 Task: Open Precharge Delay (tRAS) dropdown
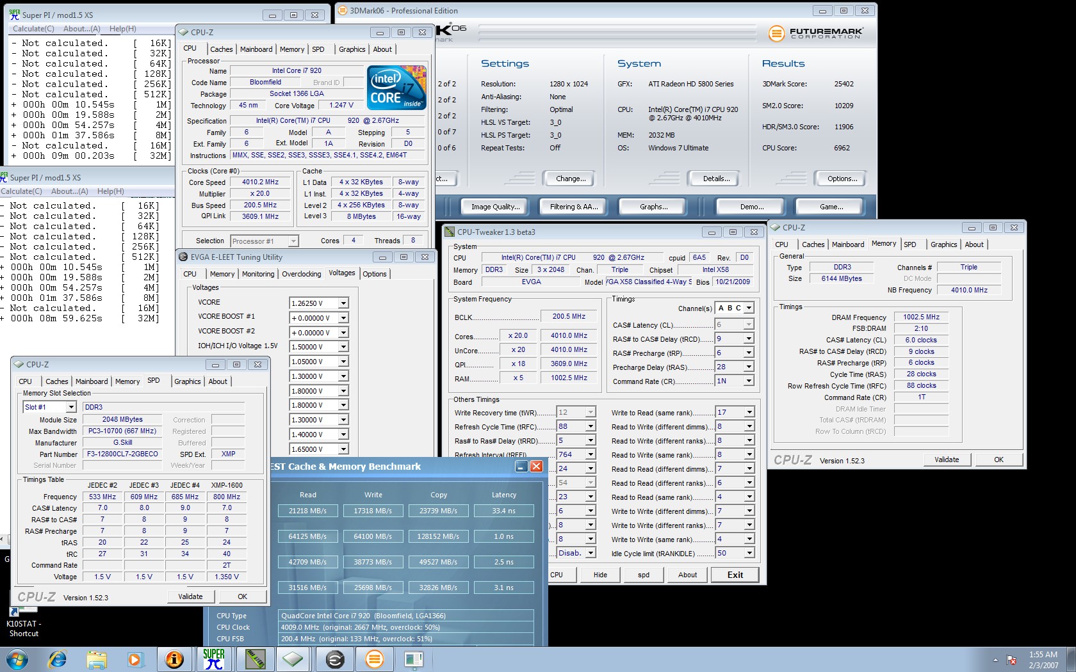click(749, 367)
